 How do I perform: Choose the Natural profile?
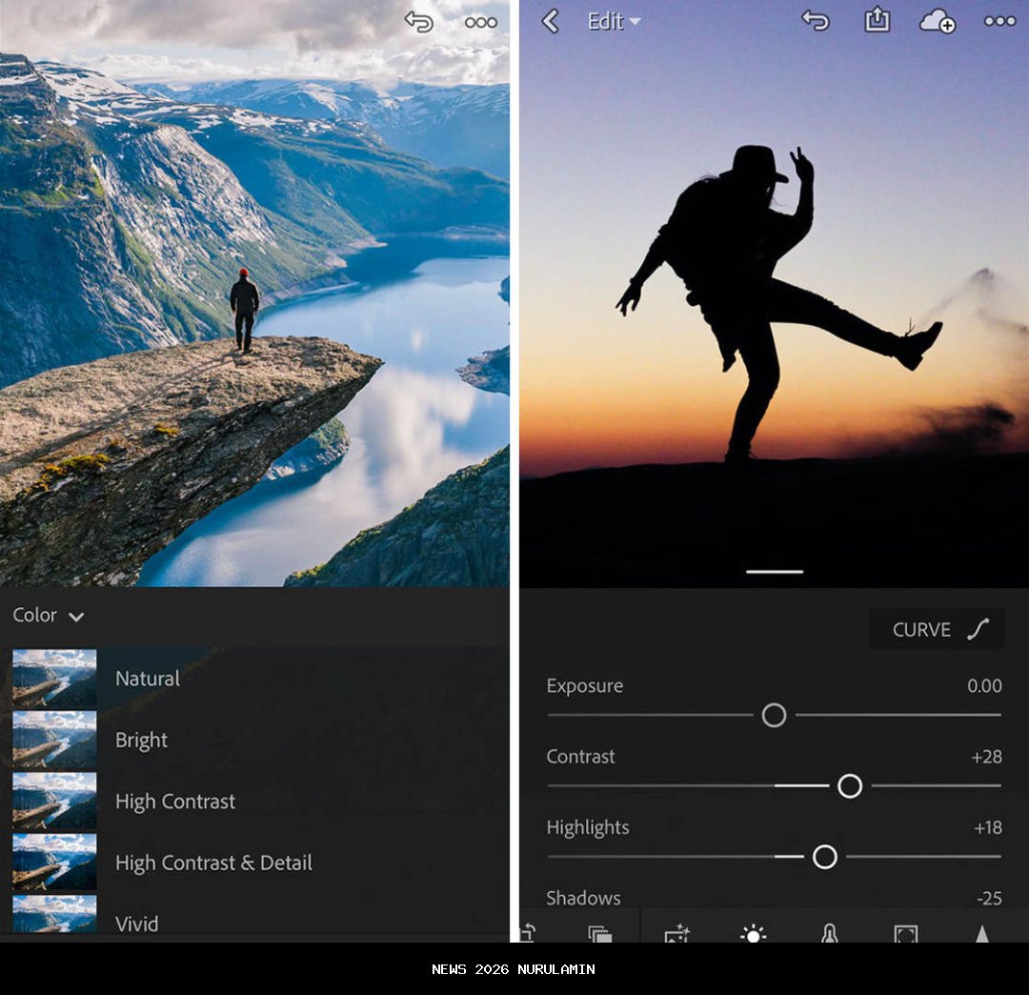[x=147, y=679]
